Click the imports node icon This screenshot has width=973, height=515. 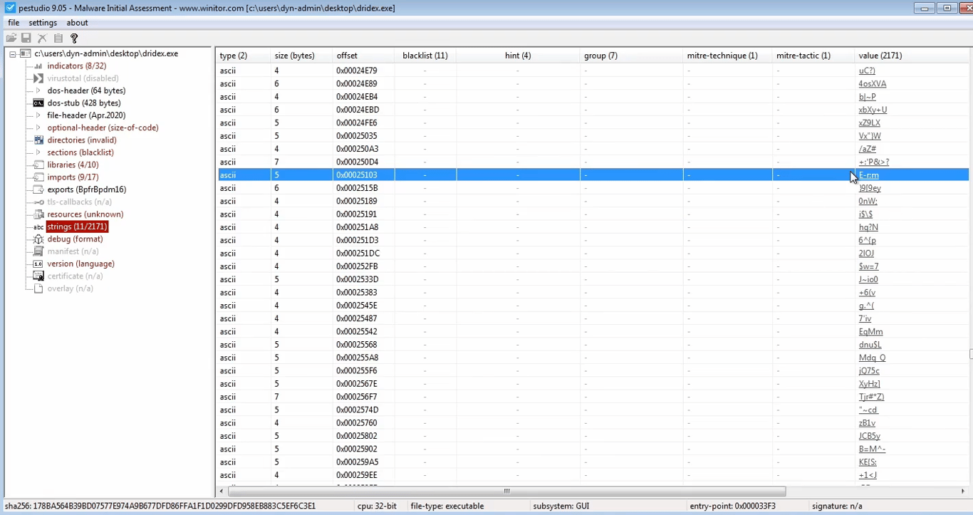coord(38,177)
